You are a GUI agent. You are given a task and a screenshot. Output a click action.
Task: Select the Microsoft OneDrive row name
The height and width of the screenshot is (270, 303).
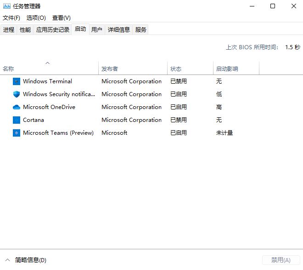(x=49, y=107)
